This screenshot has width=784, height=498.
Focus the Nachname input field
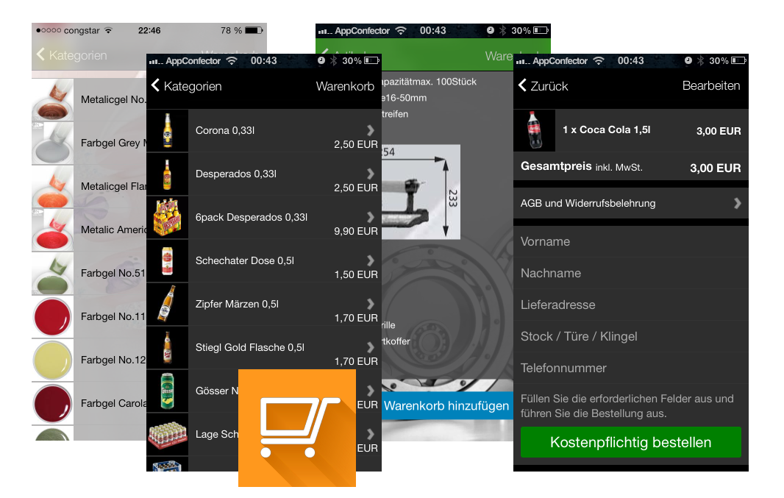tap(630, 273)
